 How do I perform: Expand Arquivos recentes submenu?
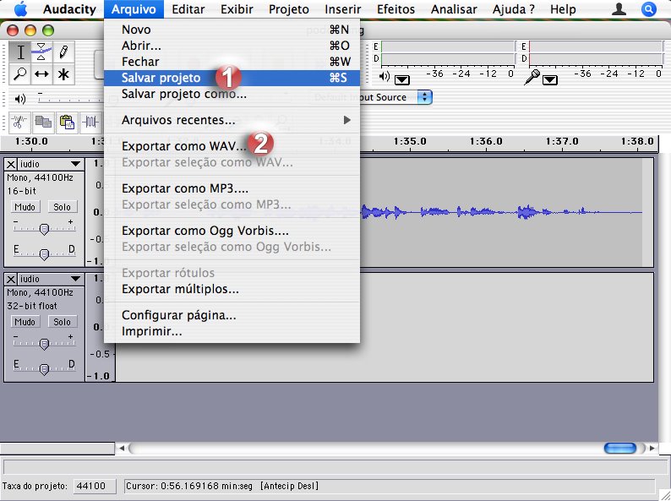coord(232,120)
